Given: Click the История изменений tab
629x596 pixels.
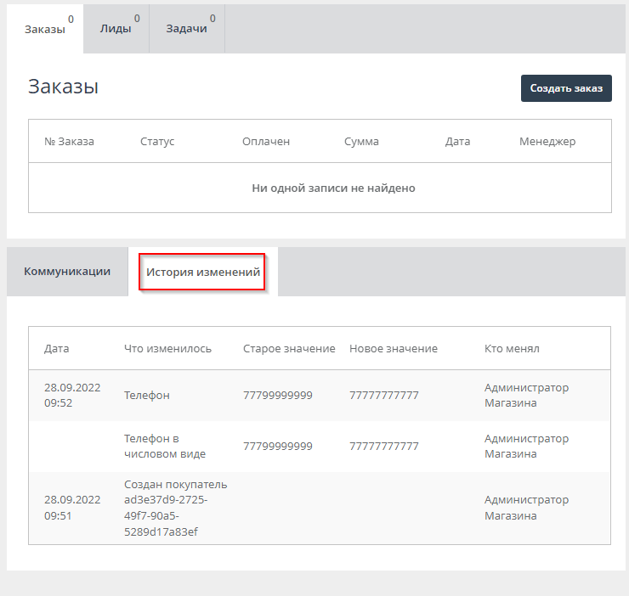Looking at the screenshot, I should [x=202, y=273].
